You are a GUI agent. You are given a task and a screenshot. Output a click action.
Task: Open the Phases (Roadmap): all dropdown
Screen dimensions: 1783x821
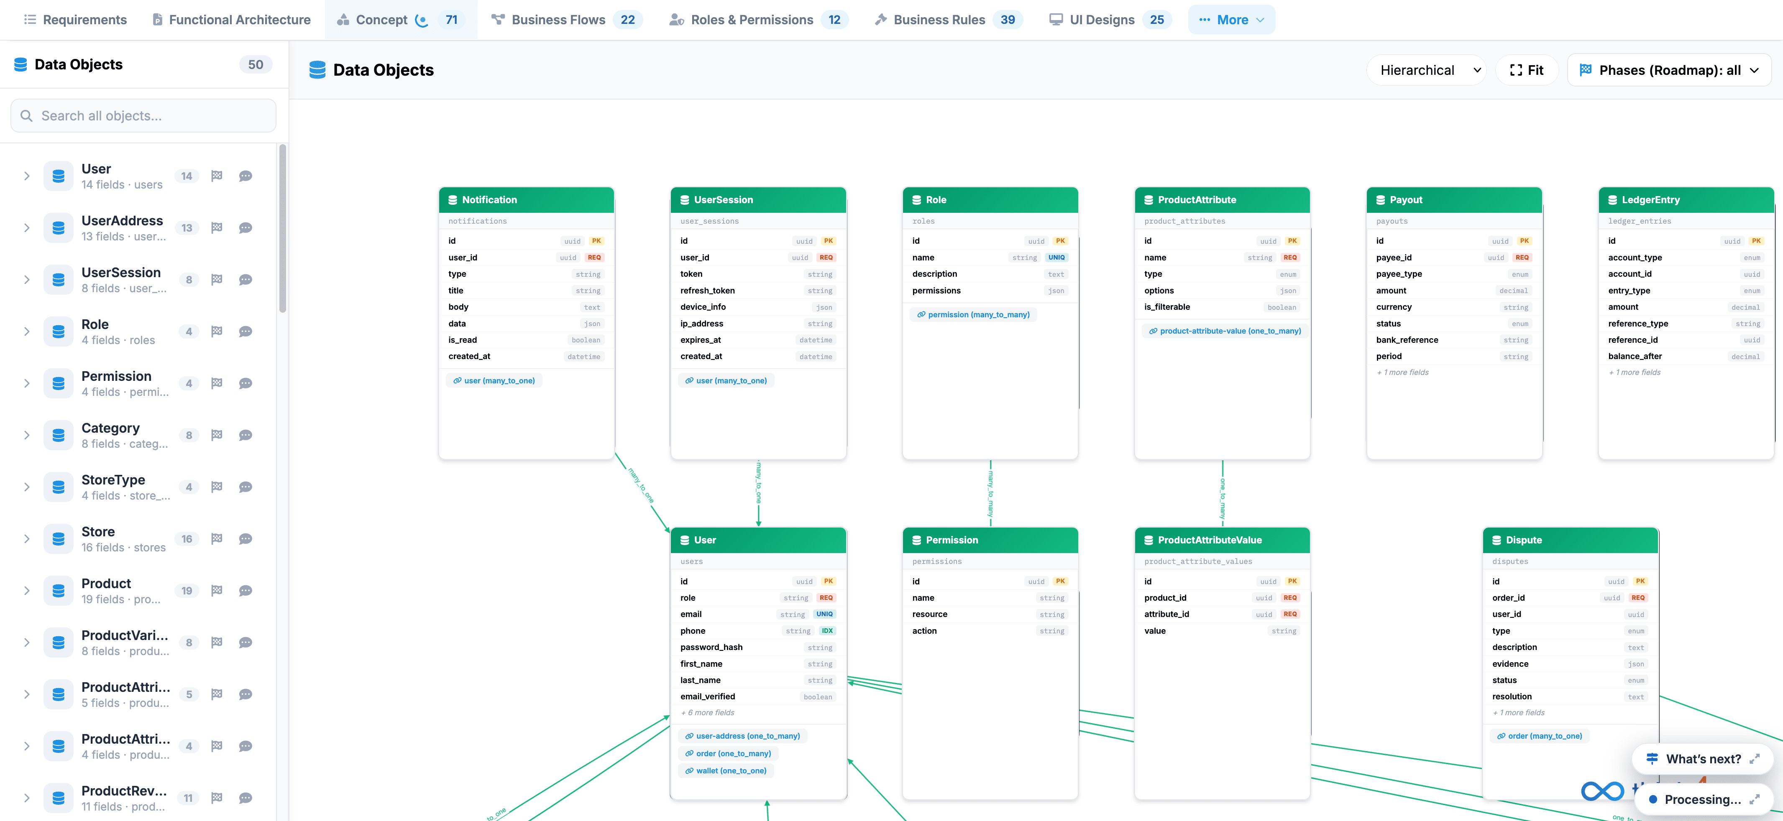[x=1669, y=70]
